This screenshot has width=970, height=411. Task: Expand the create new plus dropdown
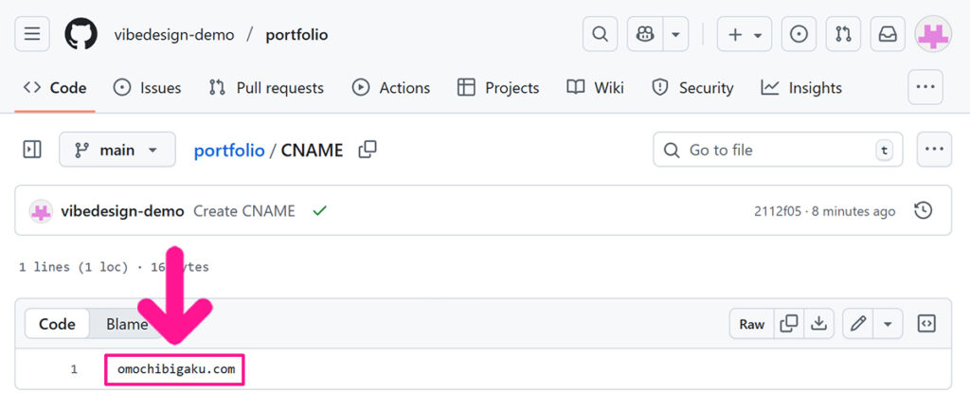click(x=745, y=35)
